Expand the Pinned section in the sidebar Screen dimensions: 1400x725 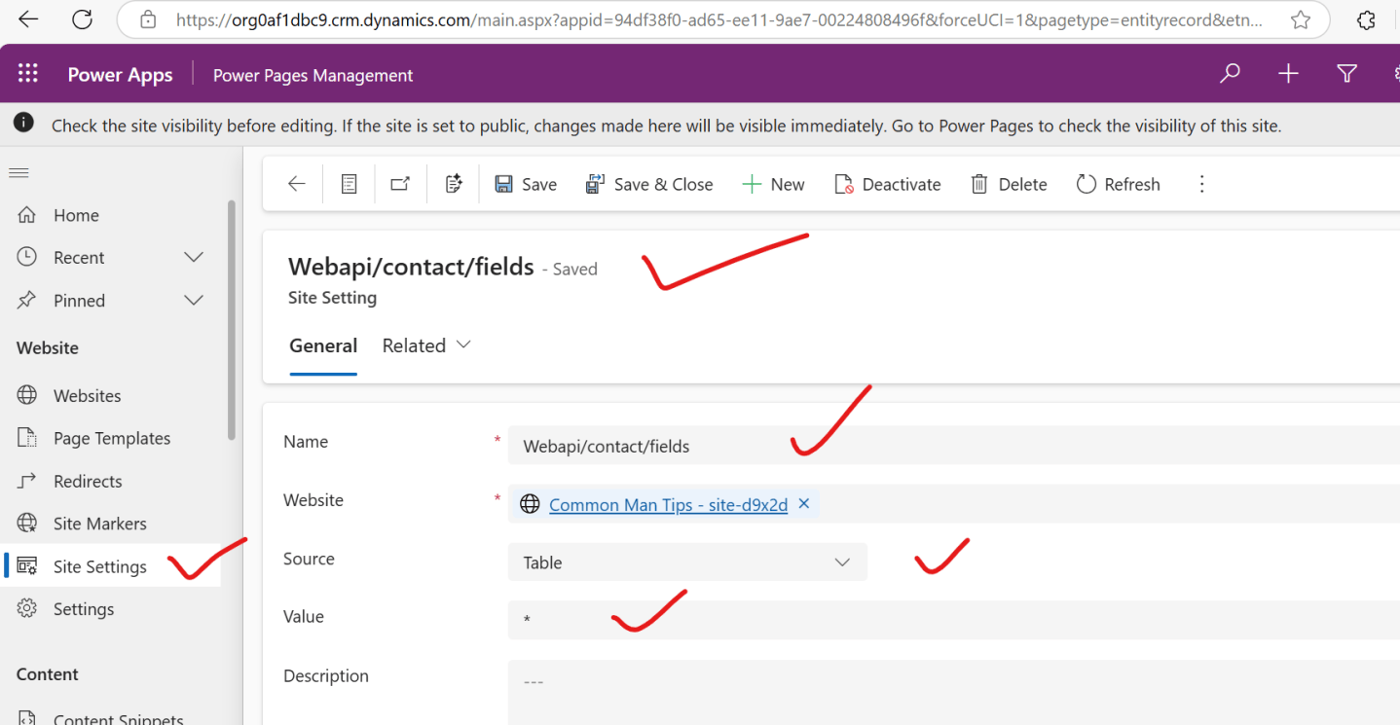click(194, 300)
